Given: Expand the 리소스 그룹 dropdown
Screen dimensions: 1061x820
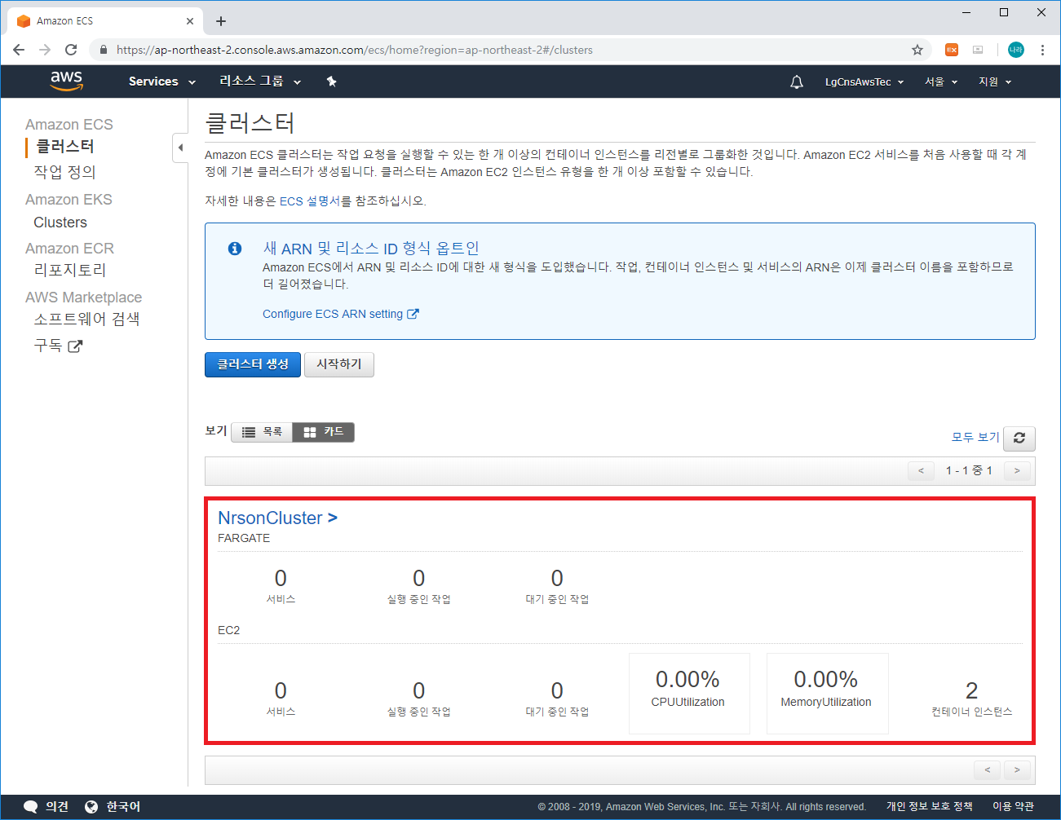Looking at the screenshot, I should [x=260, y=82].
